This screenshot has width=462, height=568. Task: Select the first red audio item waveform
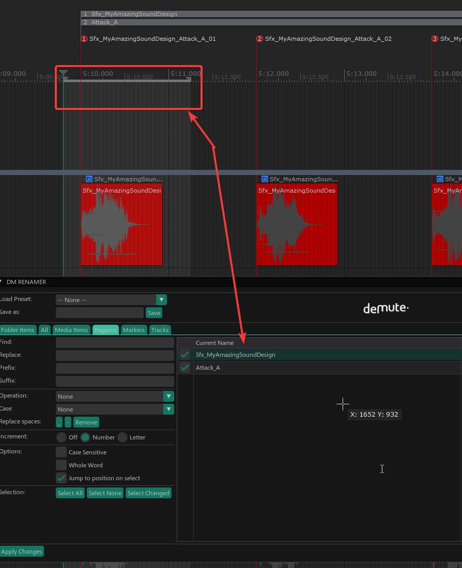pyautogui.click(x=121, y=225)
